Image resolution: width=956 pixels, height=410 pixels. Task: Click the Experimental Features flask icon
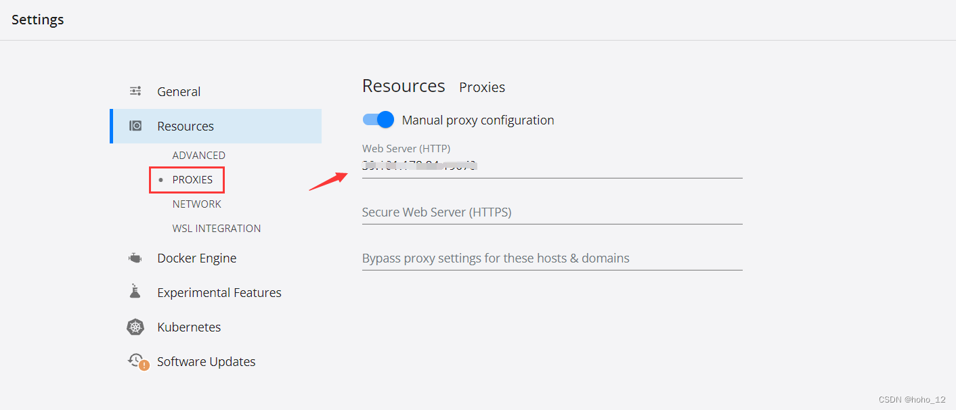pos(135,292)
